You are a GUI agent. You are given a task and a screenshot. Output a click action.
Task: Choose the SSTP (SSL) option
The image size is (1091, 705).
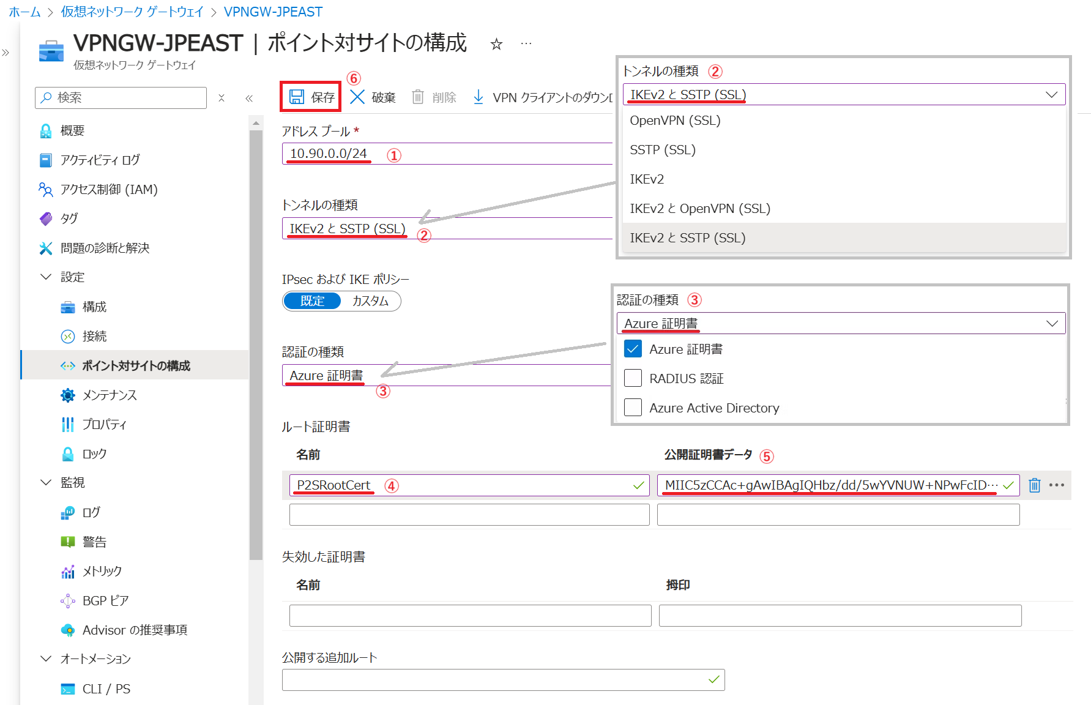coord(844,150)
